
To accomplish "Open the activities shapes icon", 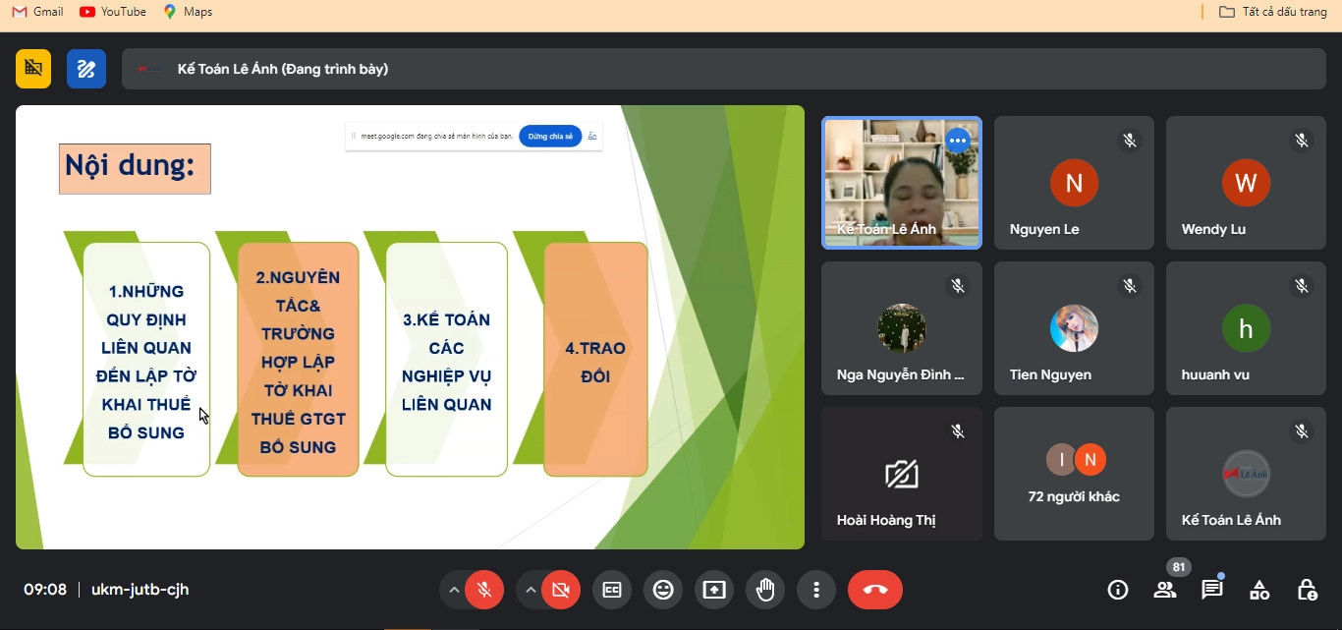I will click(x=1259, y=590).
